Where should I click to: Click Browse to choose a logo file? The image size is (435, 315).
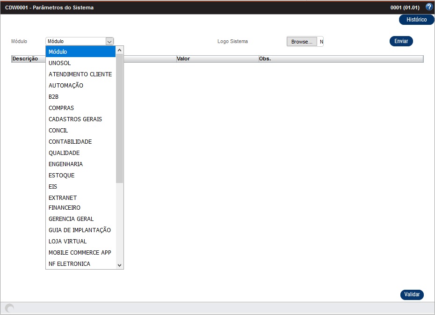click(302, 42)
